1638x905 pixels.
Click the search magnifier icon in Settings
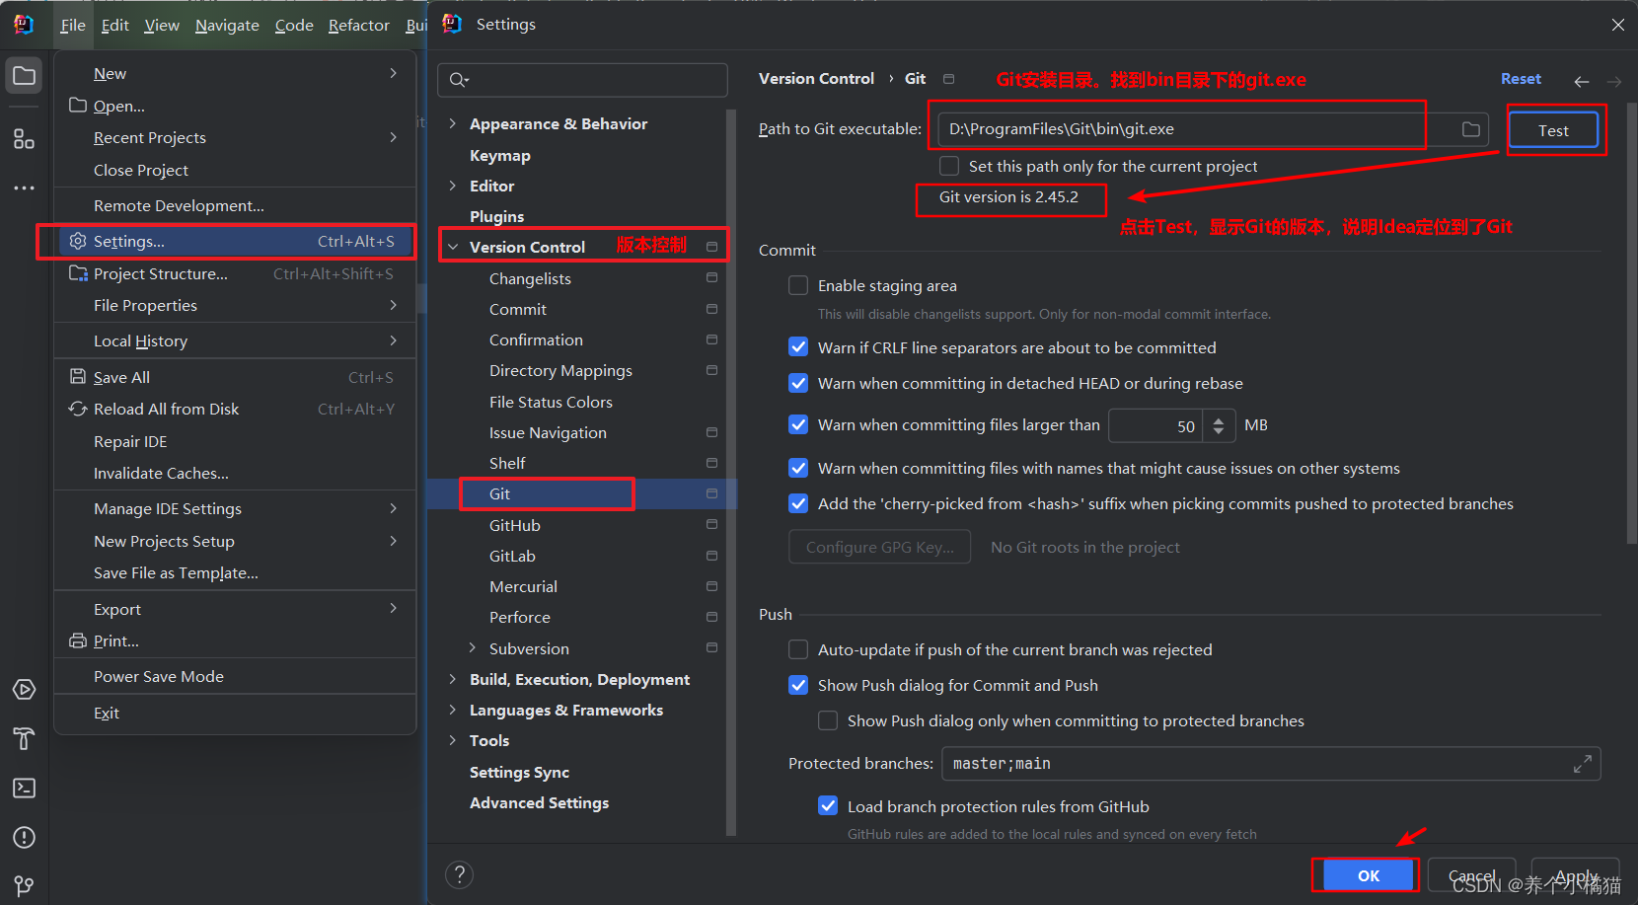[459, 80]
